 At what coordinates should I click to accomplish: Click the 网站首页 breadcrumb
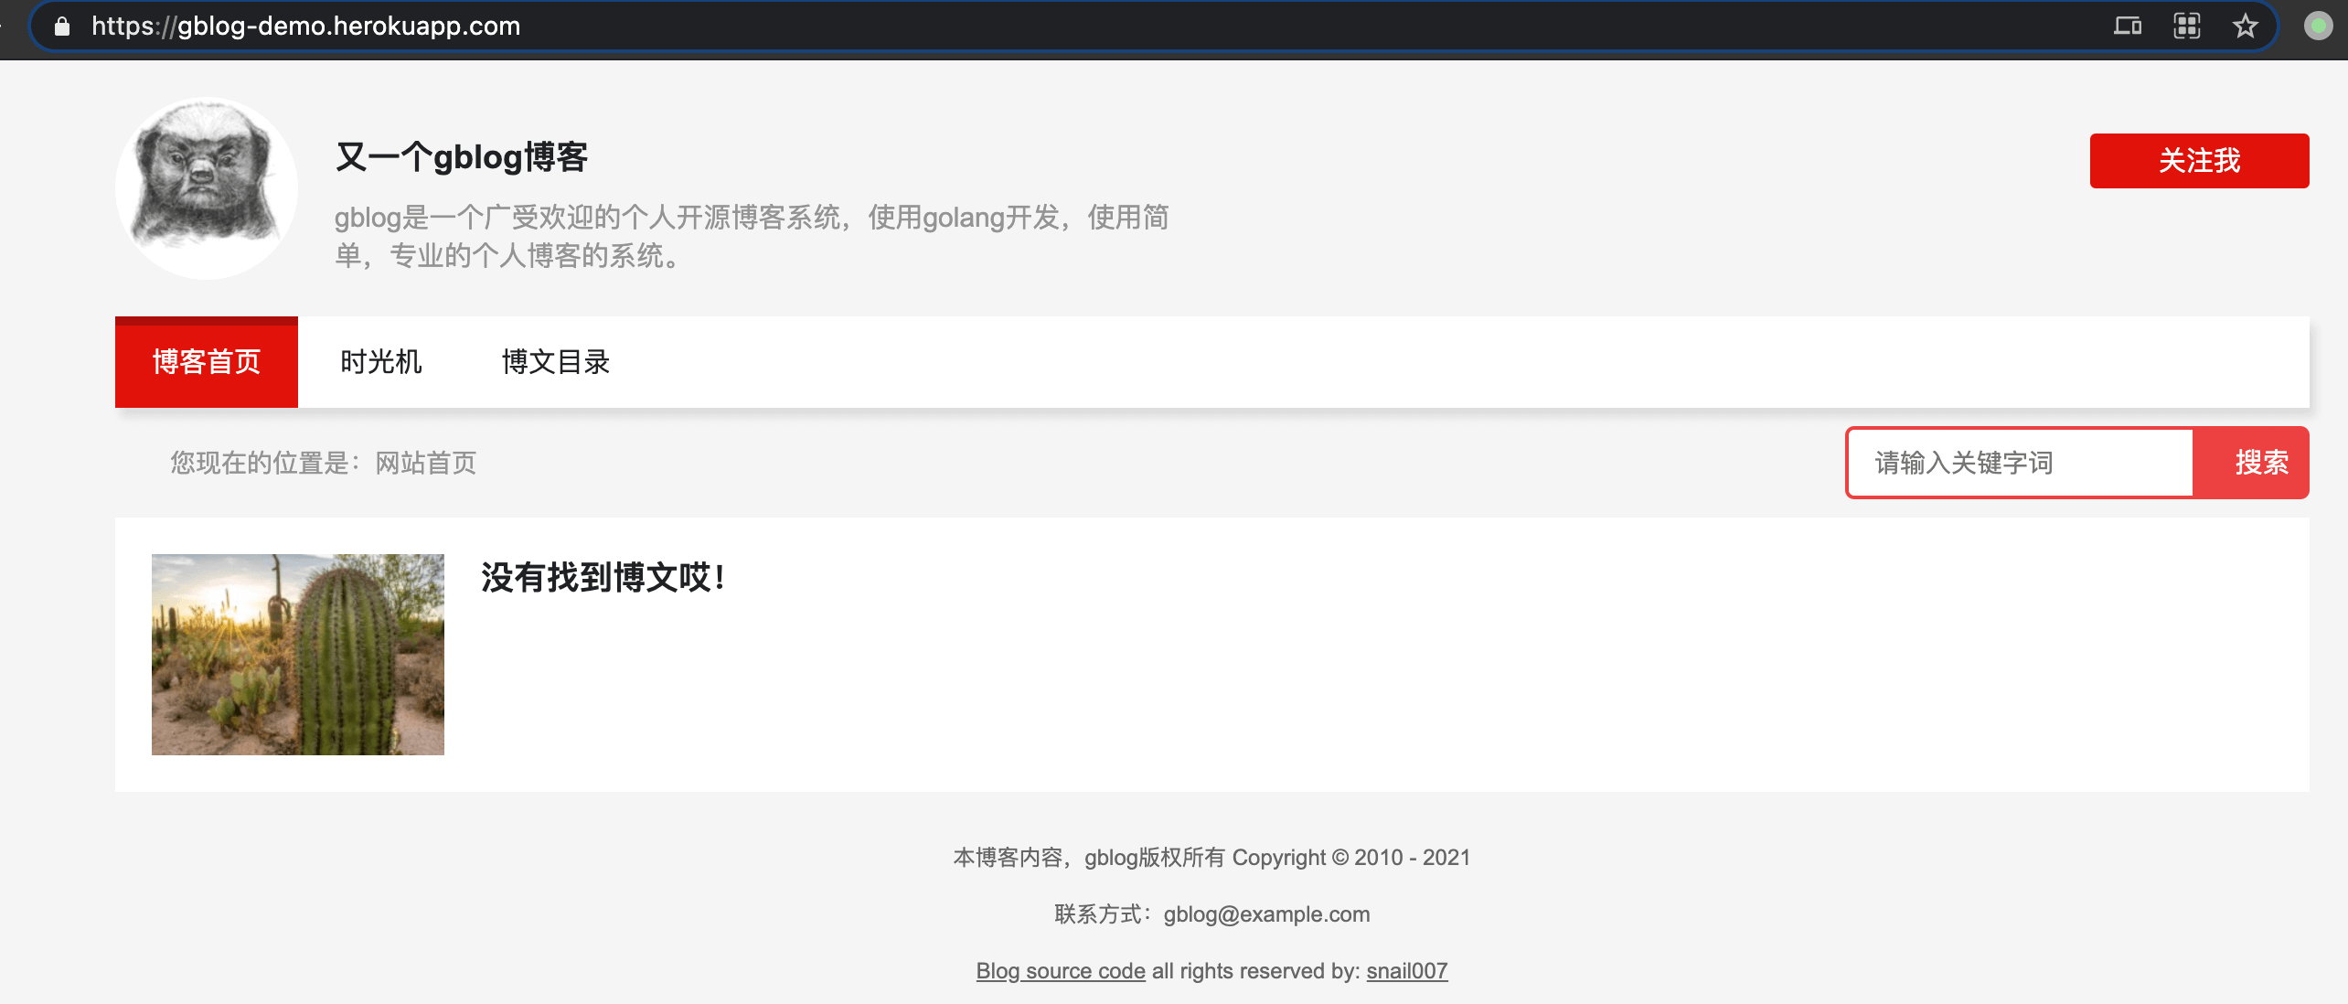[426, 463]
